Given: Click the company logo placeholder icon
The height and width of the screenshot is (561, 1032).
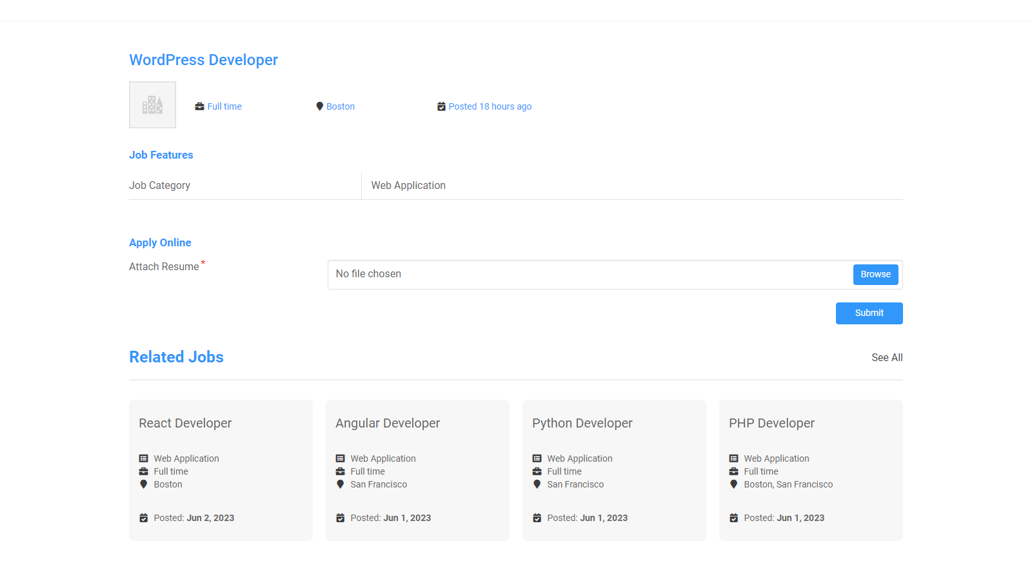Looking at the screenshot, I should 152,104.
